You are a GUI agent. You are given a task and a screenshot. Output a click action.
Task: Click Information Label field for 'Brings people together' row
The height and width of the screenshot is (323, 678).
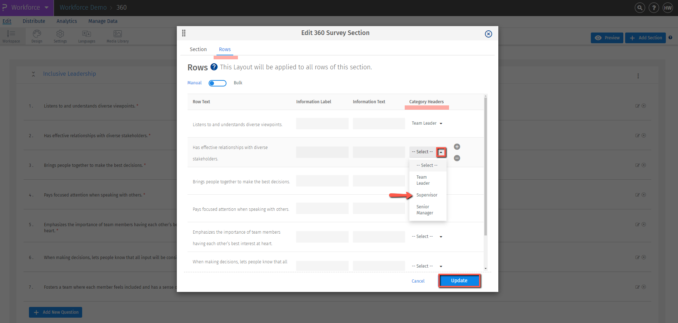322,181
